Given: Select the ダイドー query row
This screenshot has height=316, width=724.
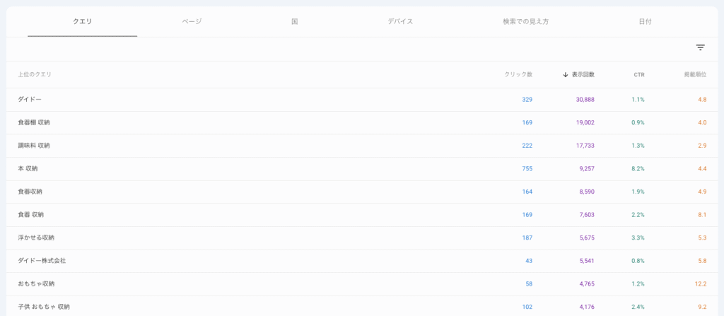Looking at the screenshot, I should point(30,100).
